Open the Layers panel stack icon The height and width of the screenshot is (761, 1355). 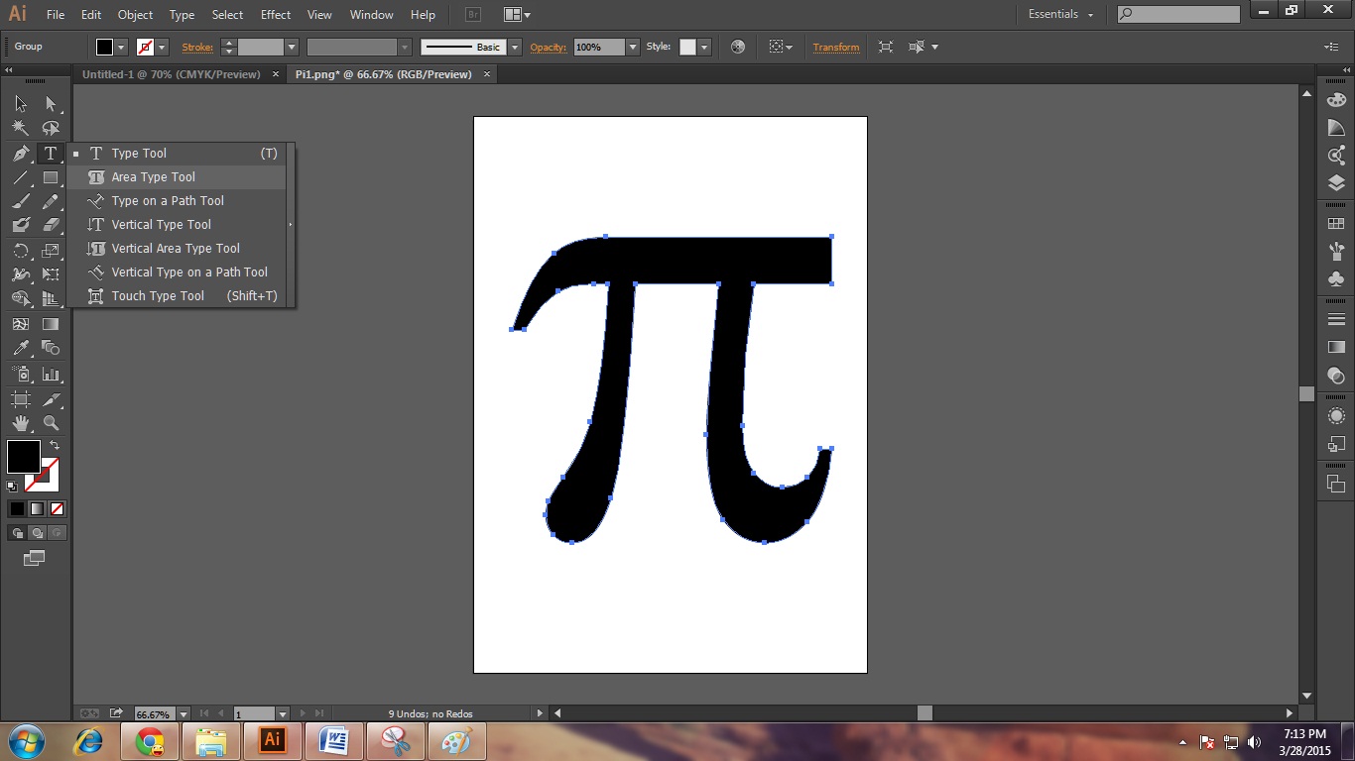pos(1336,183)
